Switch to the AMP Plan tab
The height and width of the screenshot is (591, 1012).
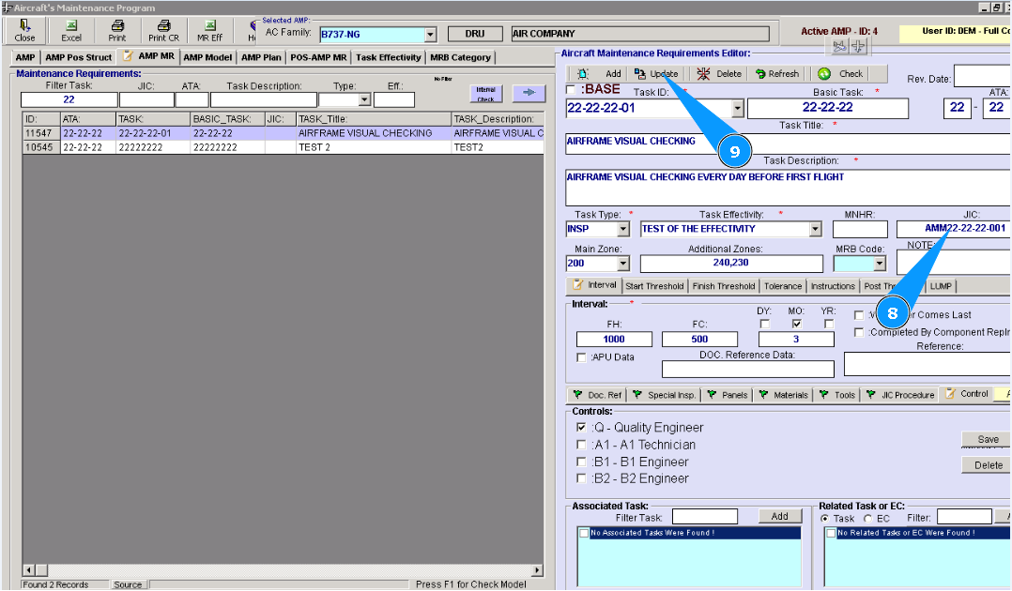pyautogui.click(x=261, y=57)
